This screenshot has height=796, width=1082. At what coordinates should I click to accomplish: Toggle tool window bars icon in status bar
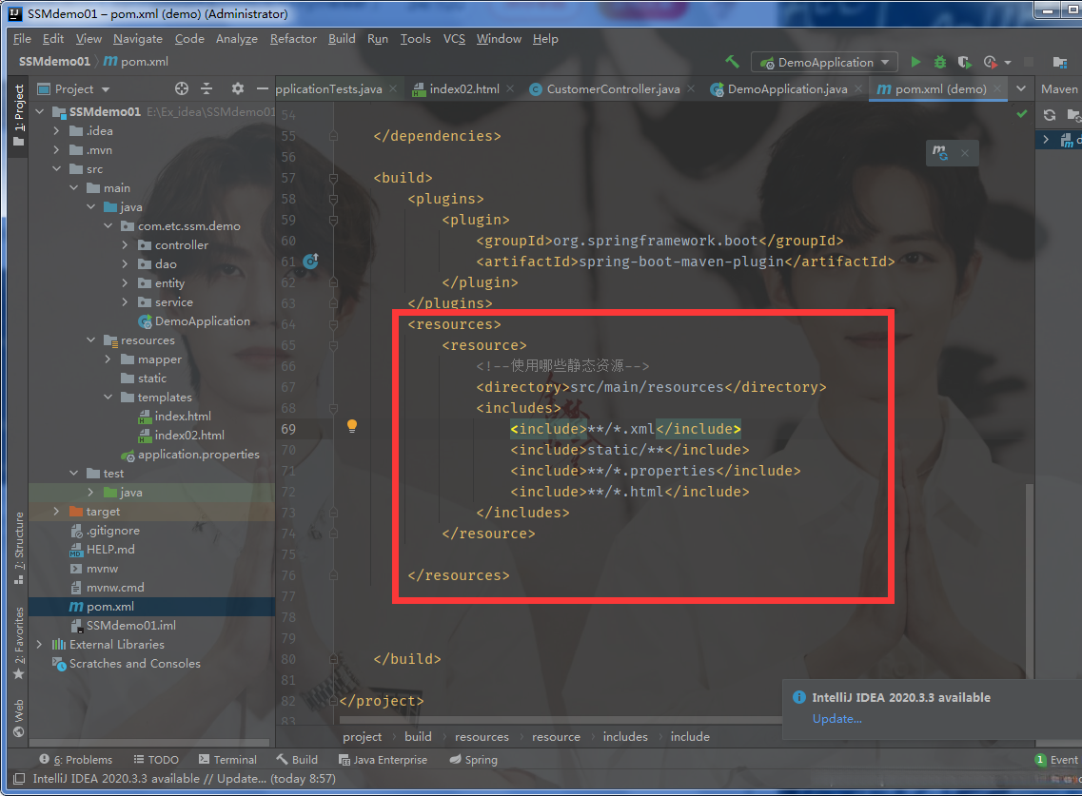pos(19,779)
